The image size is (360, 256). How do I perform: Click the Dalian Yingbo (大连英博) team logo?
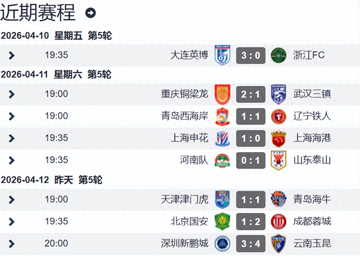(x=223, y=55)
